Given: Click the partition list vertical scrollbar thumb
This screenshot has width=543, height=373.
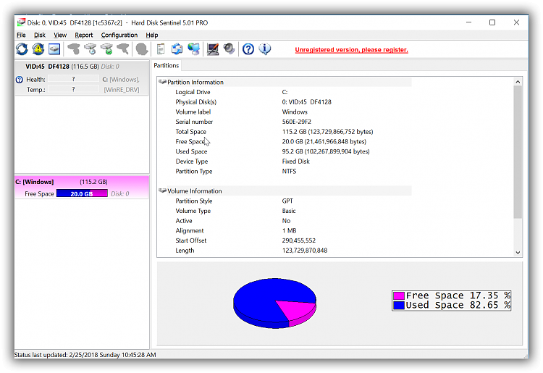Looking at the screenshot, I should pyautogui.click(x=518, y=152).
